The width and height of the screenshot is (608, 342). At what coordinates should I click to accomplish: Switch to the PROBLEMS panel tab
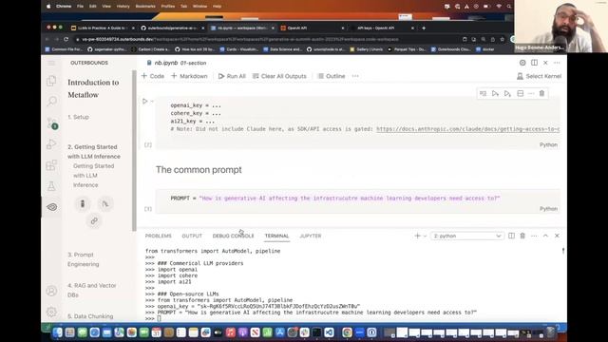pyautogui.click(x=159, y=236)
